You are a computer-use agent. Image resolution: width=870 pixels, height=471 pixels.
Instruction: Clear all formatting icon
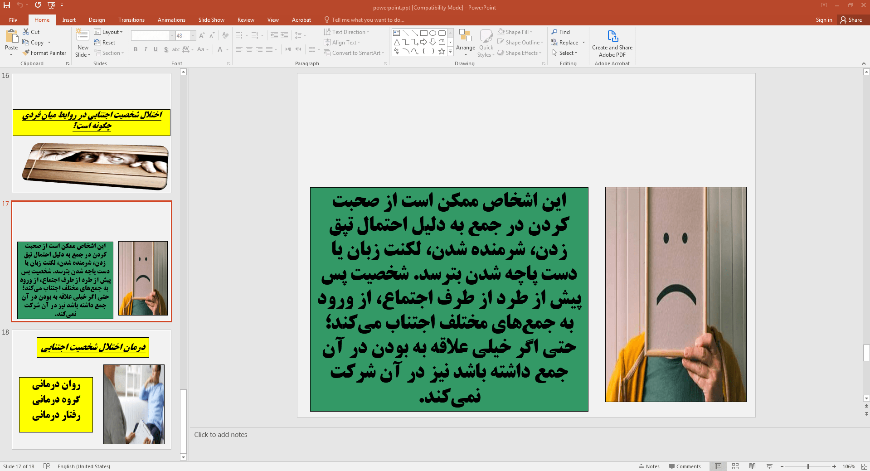[225, 35]
